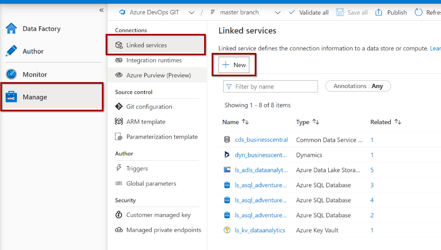
Task: Click the Author pencil icon
Action: click(11, 51)
